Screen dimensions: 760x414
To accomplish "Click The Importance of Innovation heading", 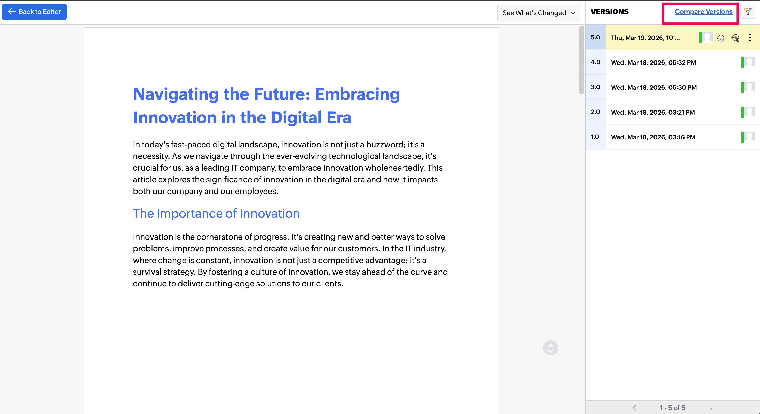I will pyautogui.click(x=216, y=214).
